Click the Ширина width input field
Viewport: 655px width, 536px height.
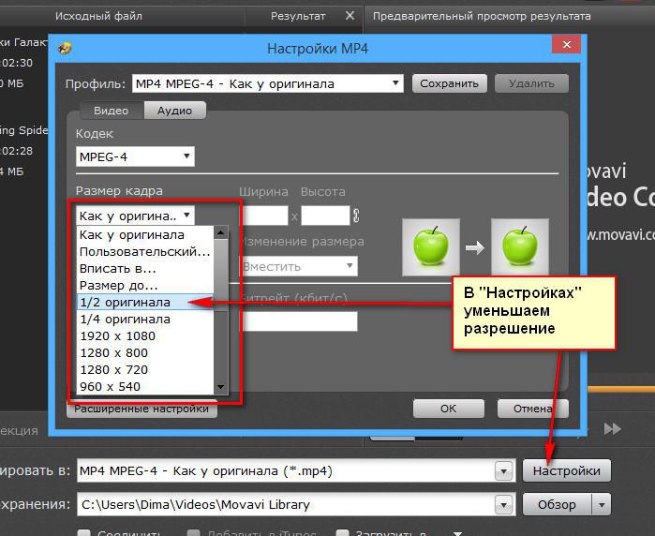tap(266, 216)
